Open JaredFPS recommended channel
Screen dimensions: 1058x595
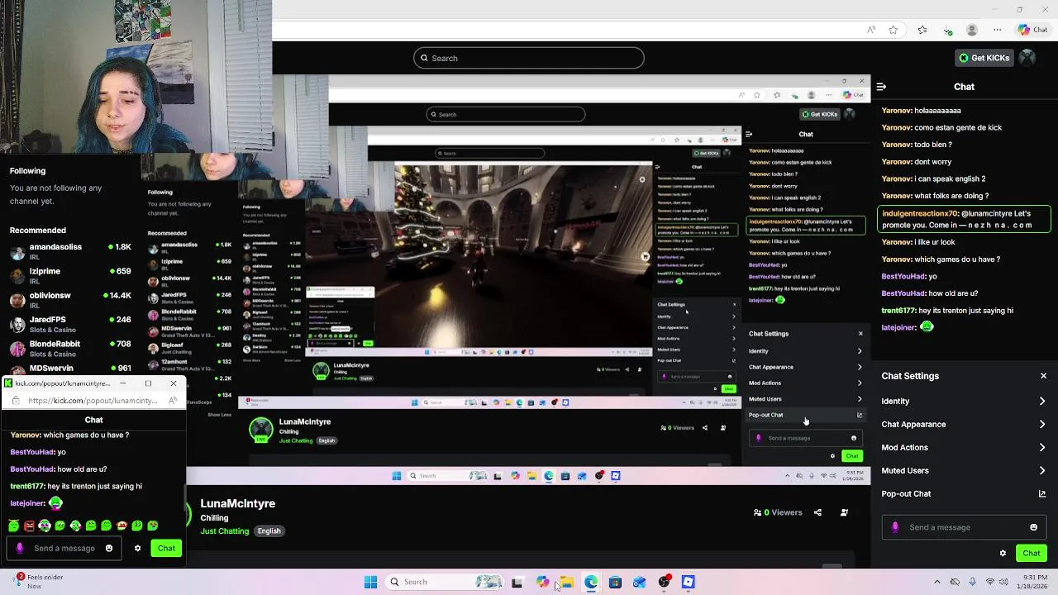coord(70,324)
